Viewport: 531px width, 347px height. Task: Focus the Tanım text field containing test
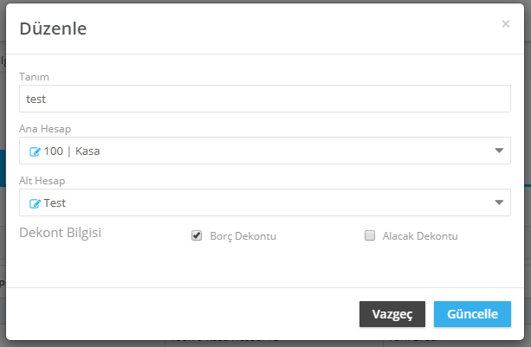tap(265, 99)
